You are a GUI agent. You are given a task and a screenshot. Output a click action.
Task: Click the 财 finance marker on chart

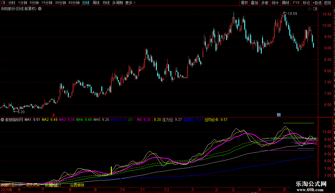279,115
